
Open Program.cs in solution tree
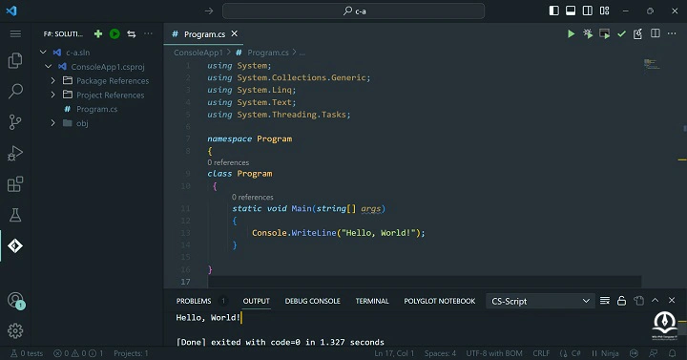[x=96, y=109]
